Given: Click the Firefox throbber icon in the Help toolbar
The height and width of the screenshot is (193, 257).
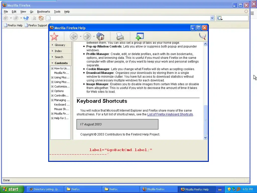Looking at the screenshot, I should (203, 36).
